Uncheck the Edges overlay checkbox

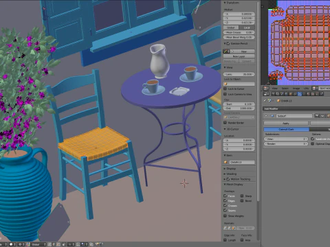tap(225, 200)
